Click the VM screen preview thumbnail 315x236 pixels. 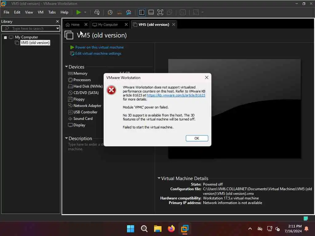pos(234,109)
